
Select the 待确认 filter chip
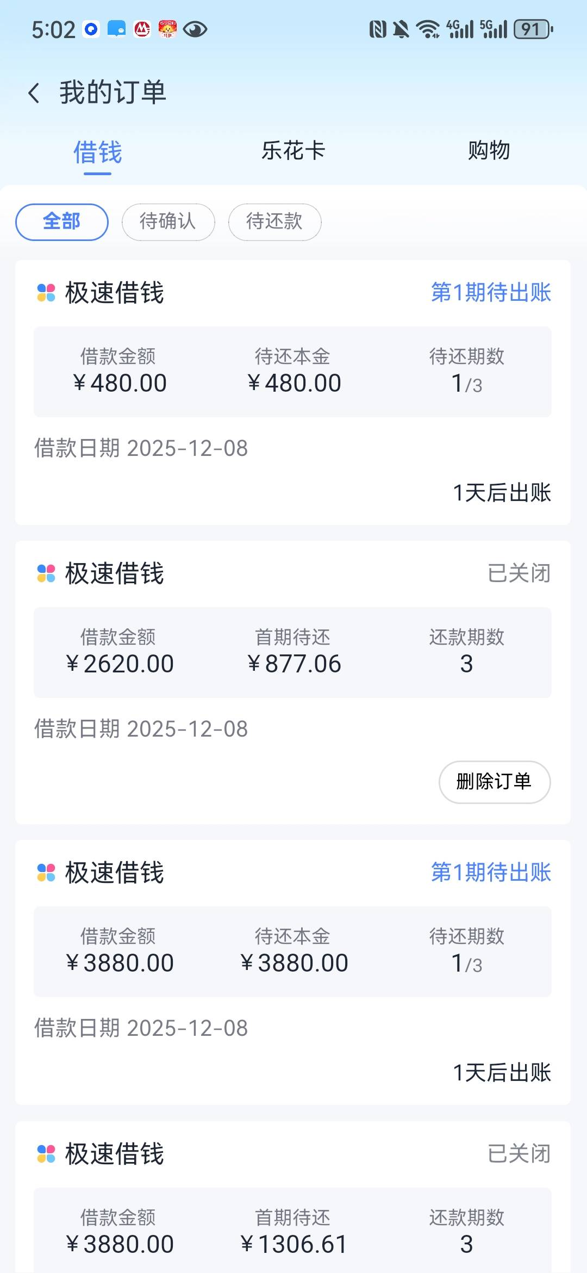168,222
